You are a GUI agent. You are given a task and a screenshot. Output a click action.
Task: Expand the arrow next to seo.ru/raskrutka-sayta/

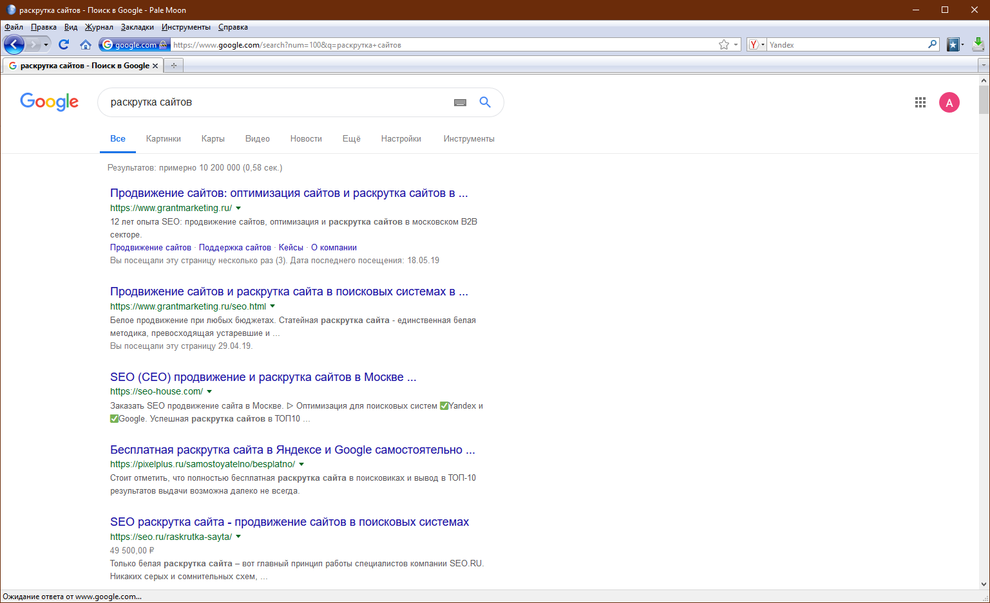coord(238,537)
